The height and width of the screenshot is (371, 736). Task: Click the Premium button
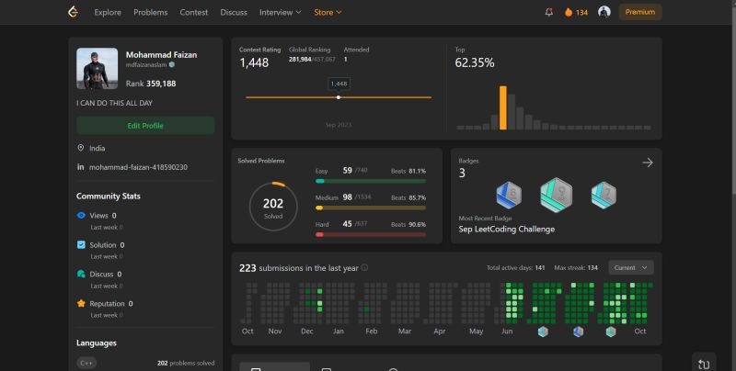[640, 12]
